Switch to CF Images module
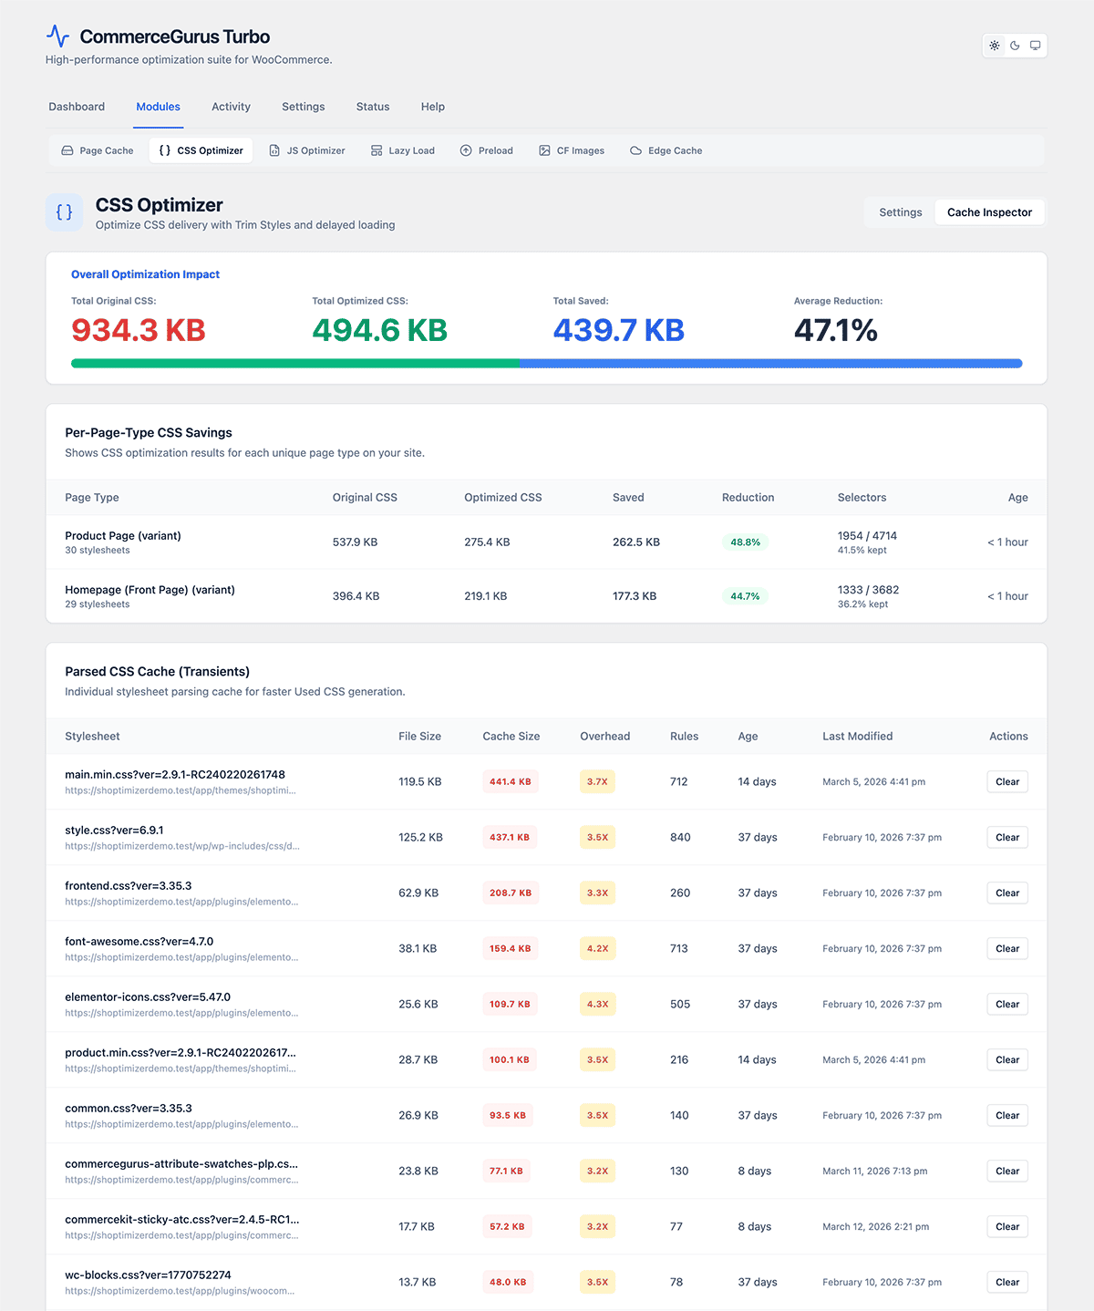This screenshot has height=1311, width=1094. pos(572,150)
